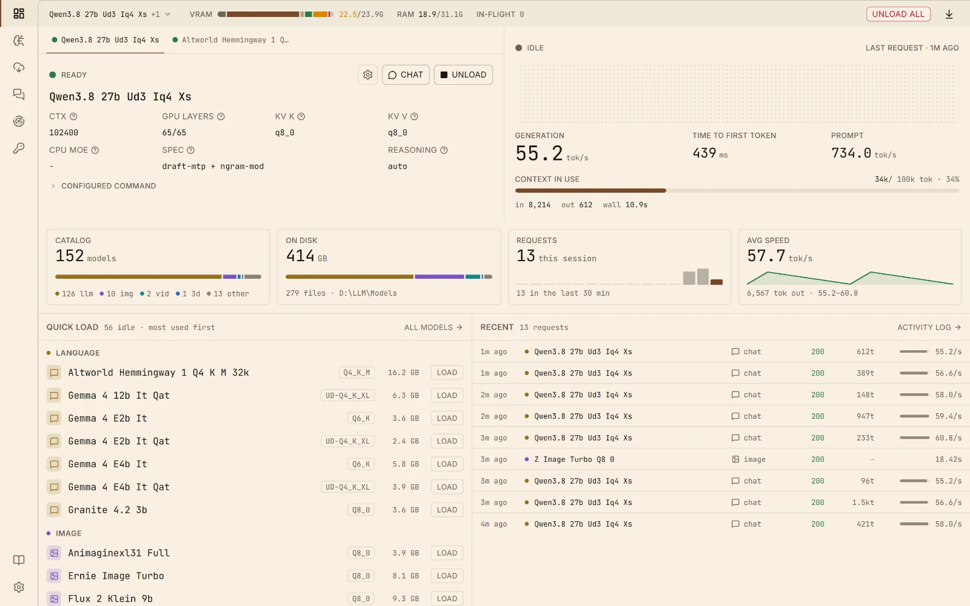Click the CATALOG 152 models card
Image resolution: width=970 pixels, height=606 pixels.
point(158,267)
